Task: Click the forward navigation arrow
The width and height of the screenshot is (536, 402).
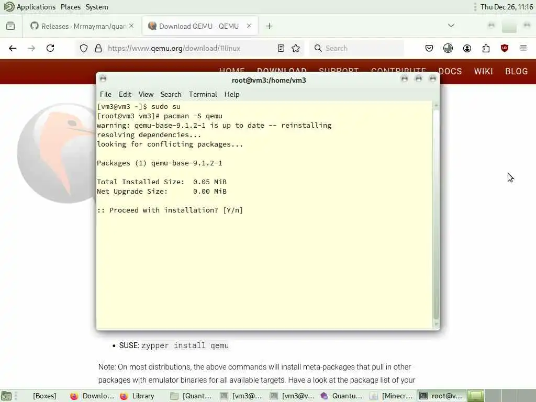Action: point(31,48)
